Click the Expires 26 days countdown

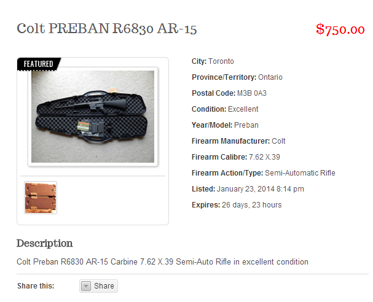237,205
